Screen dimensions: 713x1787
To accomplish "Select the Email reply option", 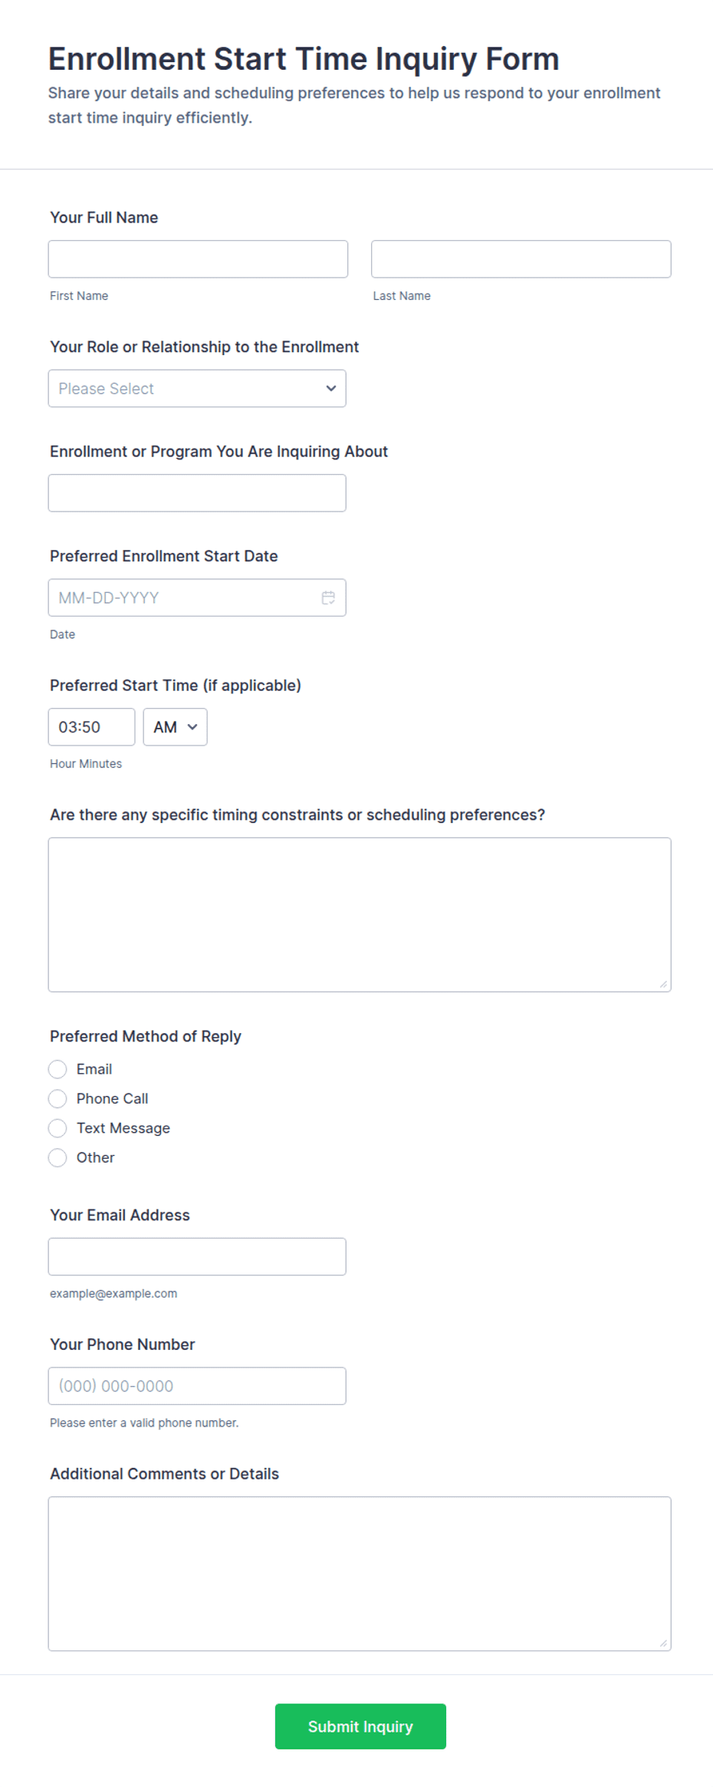I will pyautogui.click(x=58, y=1069).
